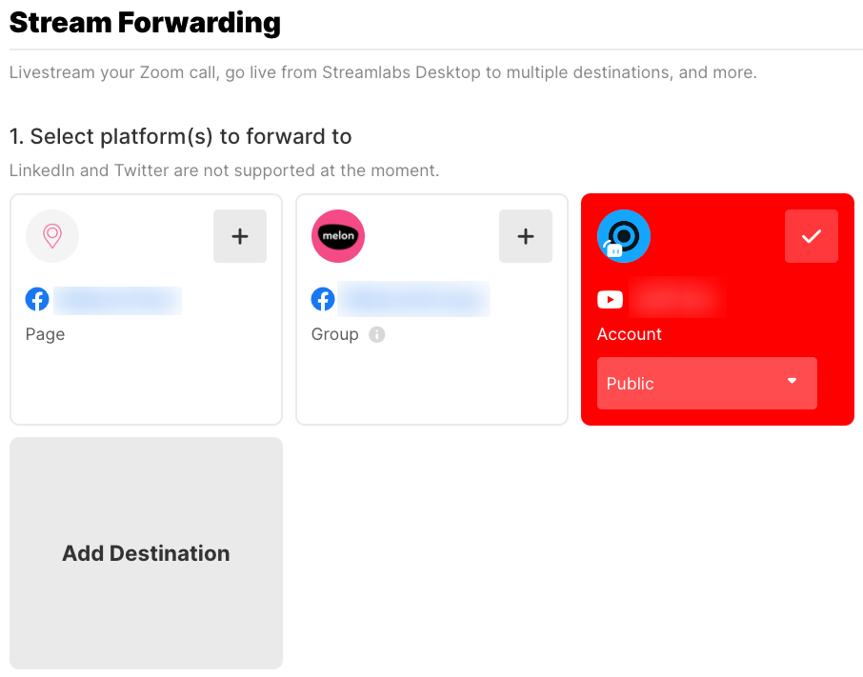Click the Account label on the YouTube card
This screenshot has height=677, width=863.
coord(630,334)
